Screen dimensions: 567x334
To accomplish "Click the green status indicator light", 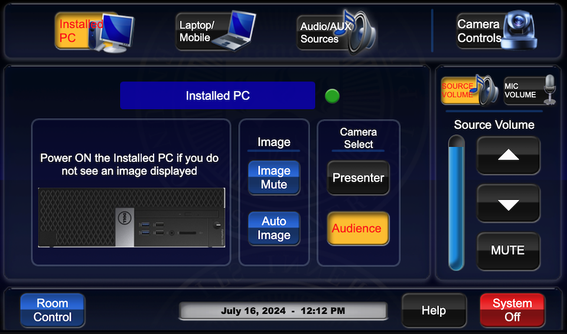I will pos(333,96).
